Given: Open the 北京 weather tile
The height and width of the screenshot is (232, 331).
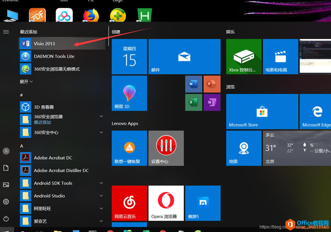Looking at the screenshot, I should [x=297, y=148].
